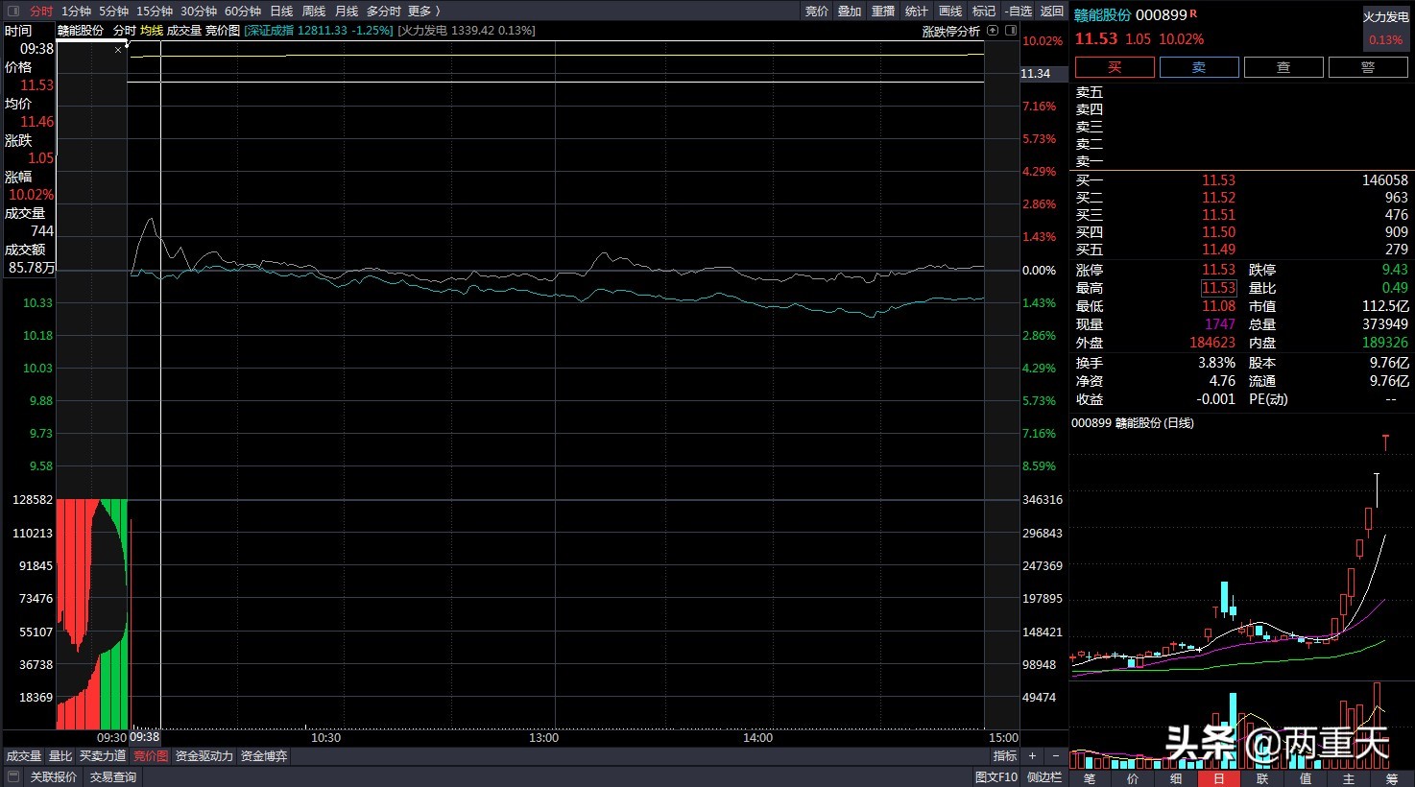
Task: Click the 火力发电 sector box
Action: 1385,29
